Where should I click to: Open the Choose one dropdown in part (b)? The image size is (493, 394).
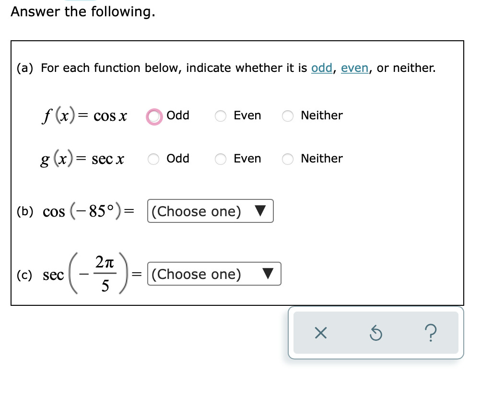(x=210, y=211)
